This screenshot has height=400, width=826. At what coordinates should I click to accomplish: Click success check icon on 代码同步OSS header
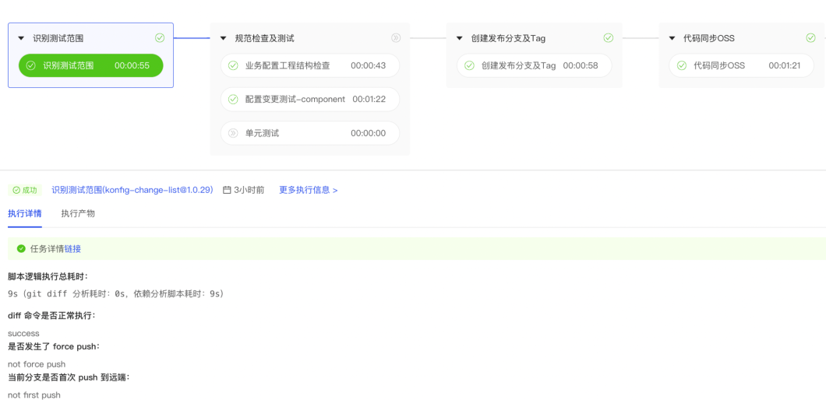(810, 38)
